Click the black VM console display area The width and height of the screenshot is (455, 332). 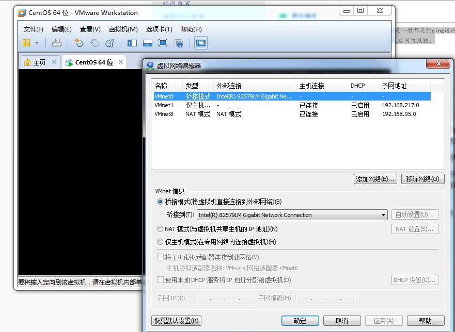(x=81, y=172)
